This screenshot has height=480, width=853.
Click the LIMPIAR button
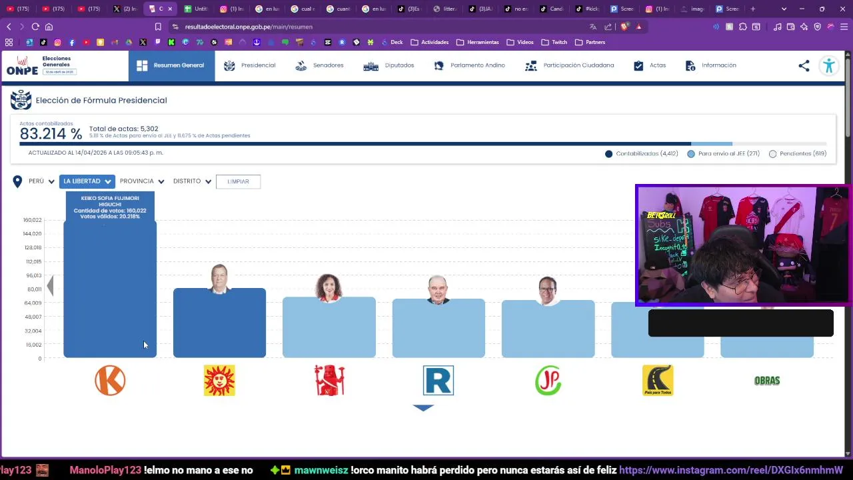(x=238, y=181)
